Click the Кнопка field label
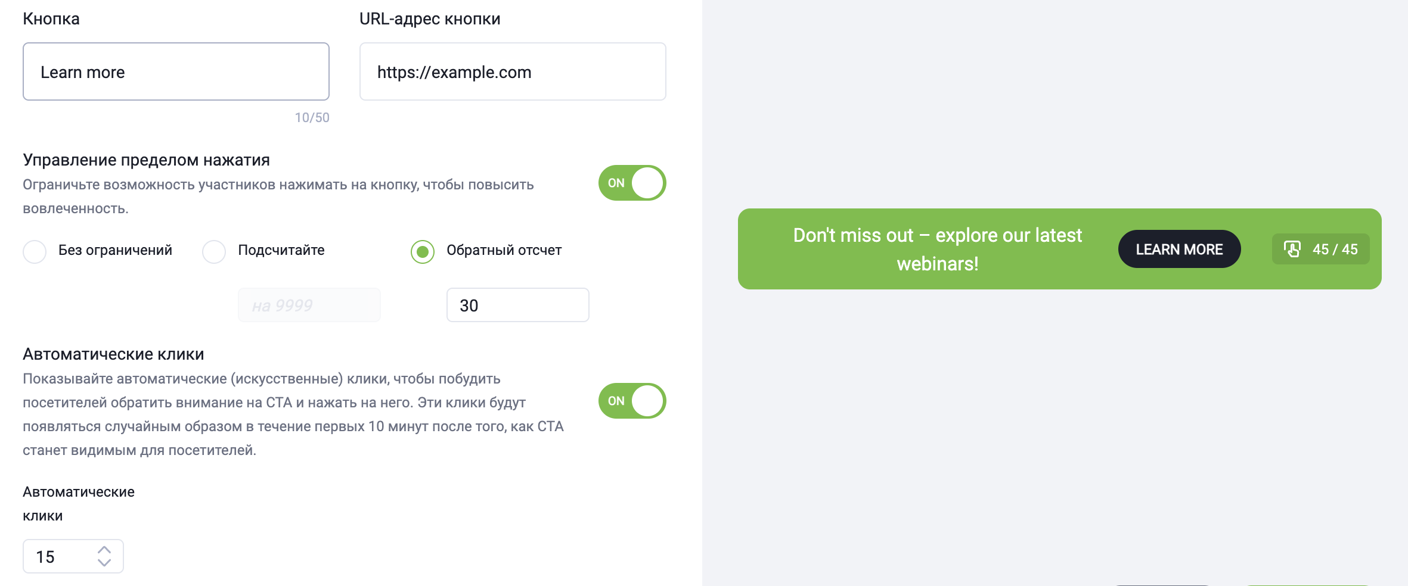 [x=51, y=19]
